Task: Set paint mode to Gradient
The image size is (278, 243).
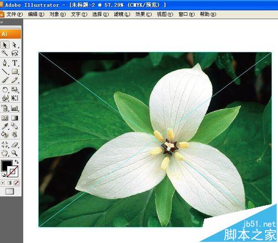Action: (x=9, y=183)
